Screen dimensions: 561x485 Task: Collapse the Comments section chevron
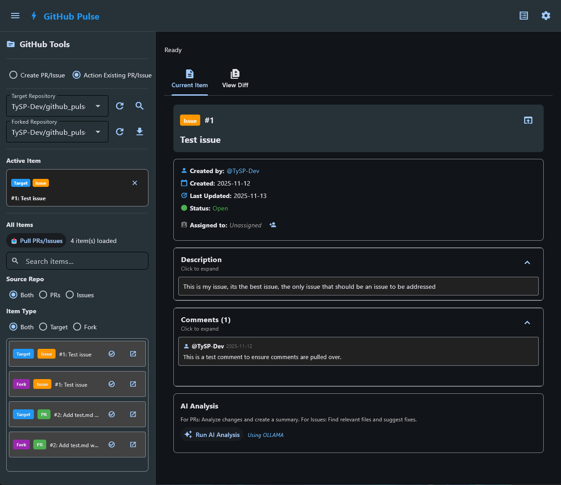[527, 323]
